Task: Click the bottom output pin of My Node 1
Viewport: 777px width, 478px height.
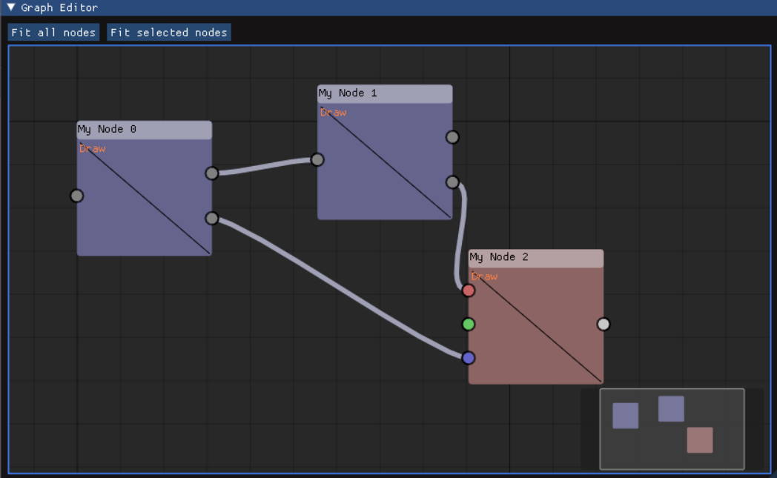Action: [x=452, y=182]
